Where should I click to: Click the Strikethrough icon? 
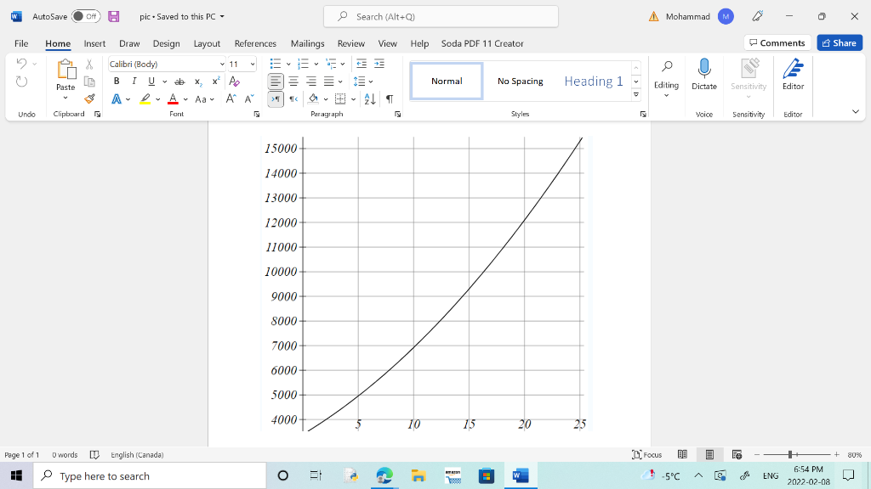(x=179, y=81)
